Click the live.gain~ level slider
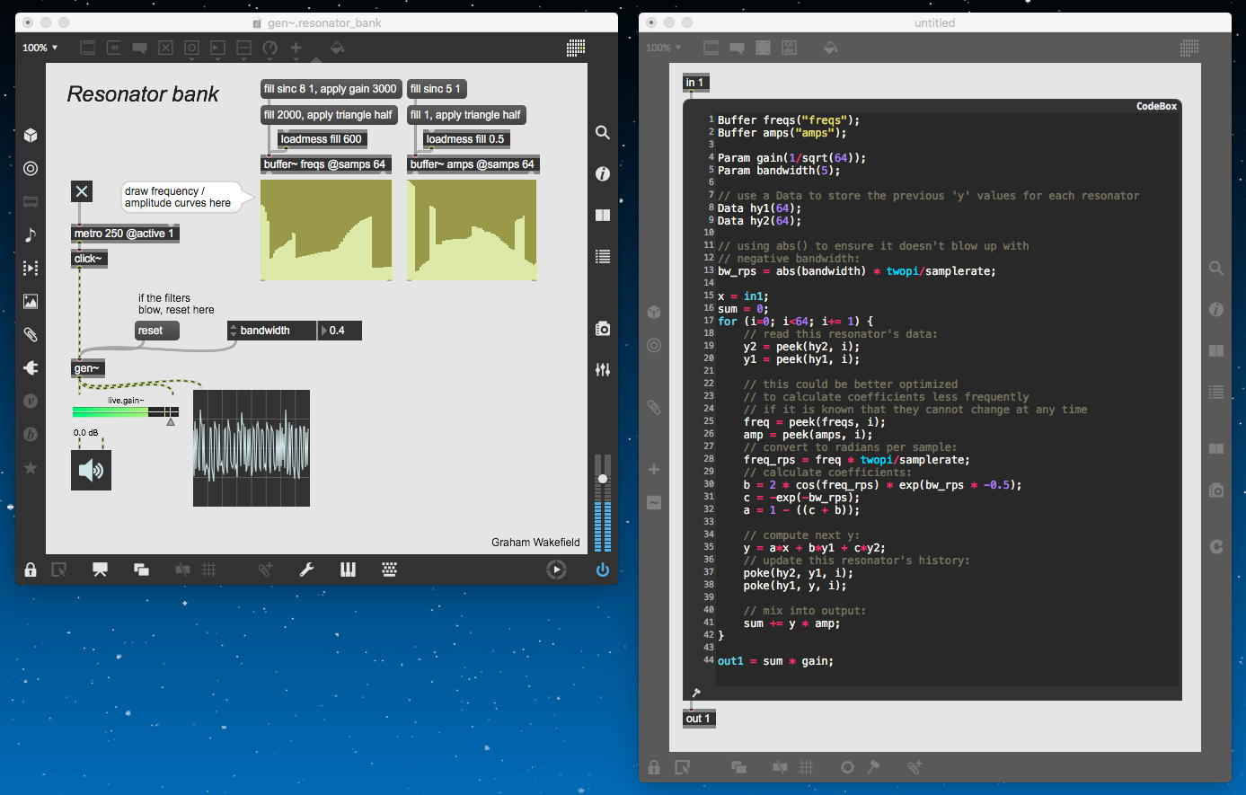 [x=125, y=412]
